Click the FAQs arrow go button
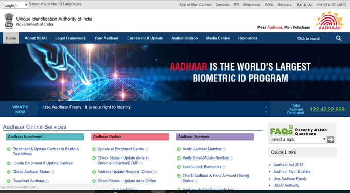This screenshot has height=193, width=350. 330,139
